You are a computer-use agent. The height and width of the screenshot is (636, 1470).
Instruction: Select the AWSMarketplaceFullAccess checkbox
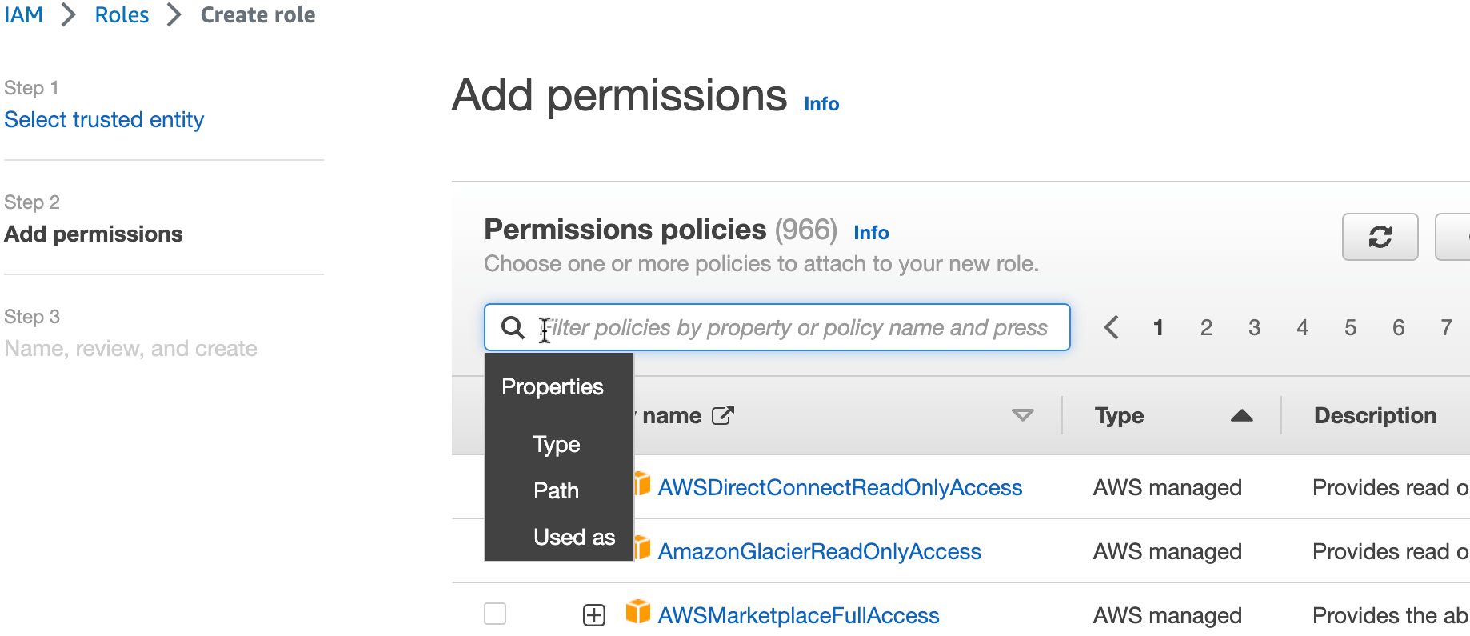(x=495, y=614)
